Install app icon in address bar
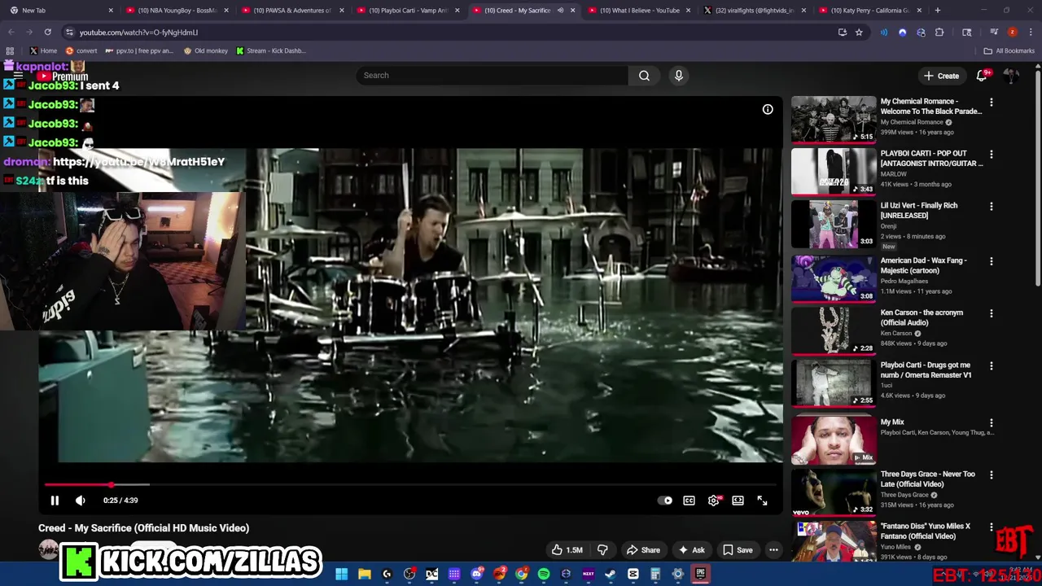The image size is (1042, 586). (842, 33)
